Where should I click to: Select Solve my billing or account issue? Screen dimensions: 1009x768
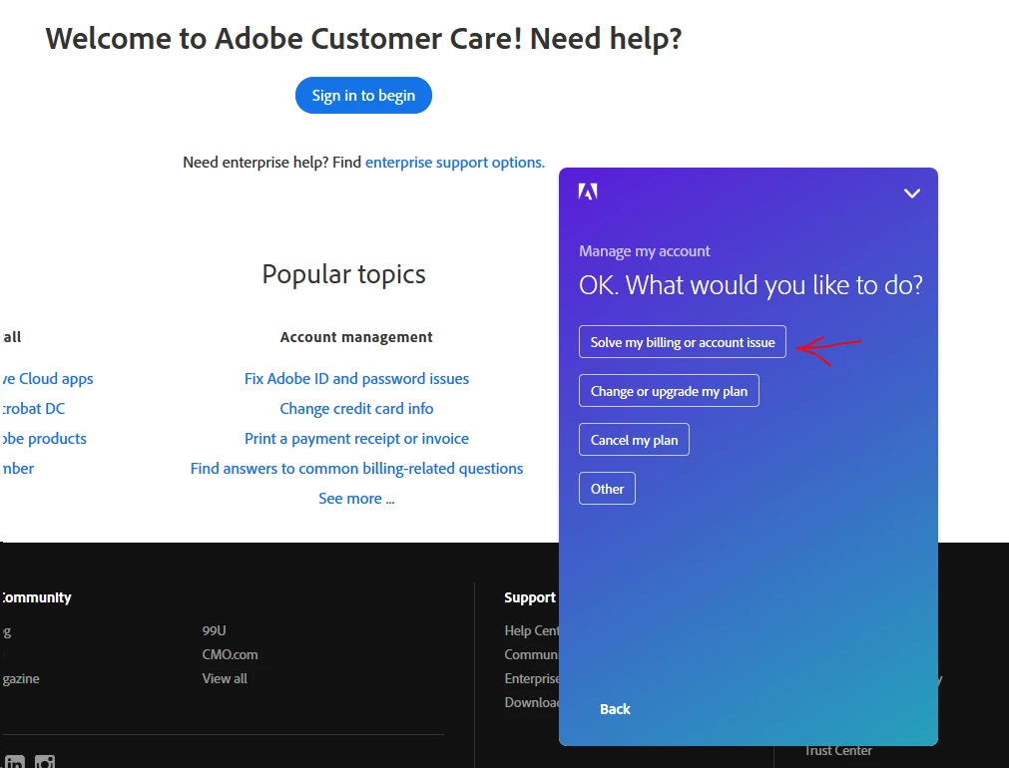pyautogui.click(x=682, y=341)
